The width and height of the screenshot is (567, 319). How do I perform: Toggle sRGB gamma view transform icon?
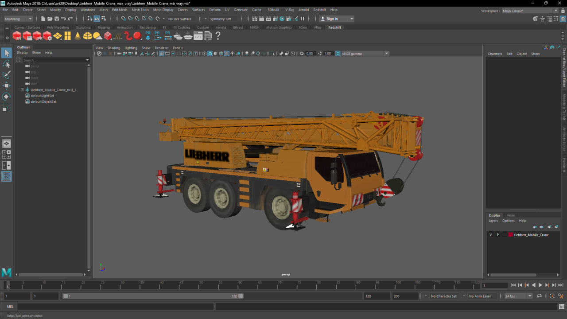[x=338, y=54]
